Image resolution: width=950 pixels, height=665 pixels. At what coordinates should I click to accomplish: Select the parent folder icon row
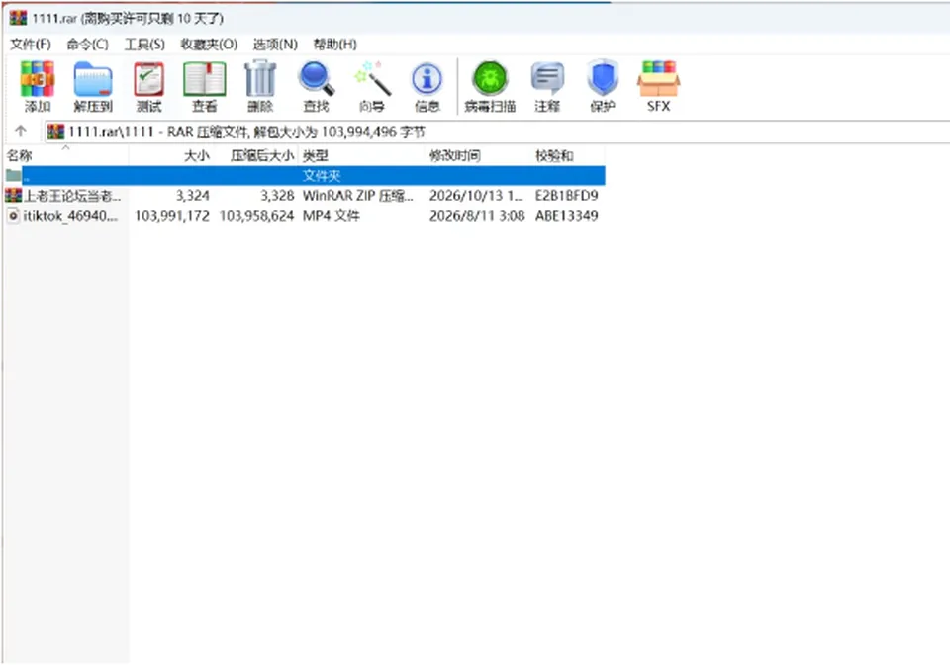[306, 175]
